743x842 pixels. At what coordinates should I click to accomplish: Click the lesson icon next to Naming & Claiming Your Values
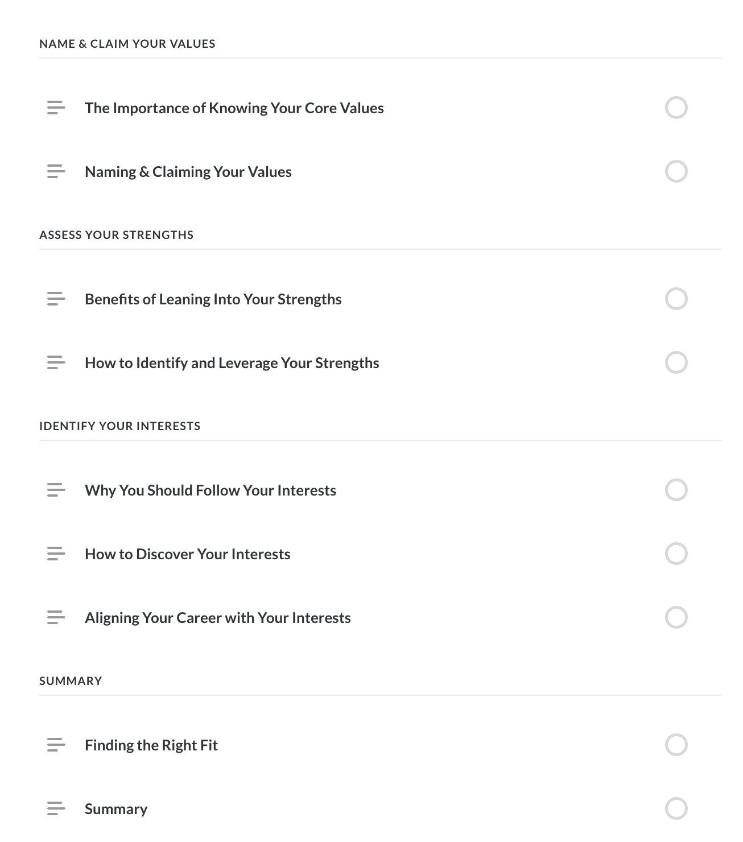coord(56,171)
